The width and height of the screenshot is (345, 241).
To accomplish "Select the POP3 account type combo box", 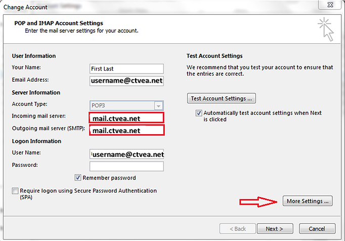I will (x=126, y=106).
